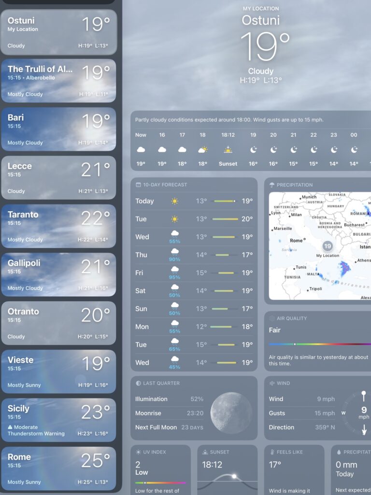Click the 19 My Location map marker
This screenshot has width=371, height=495.
click(x=328, y=246)
